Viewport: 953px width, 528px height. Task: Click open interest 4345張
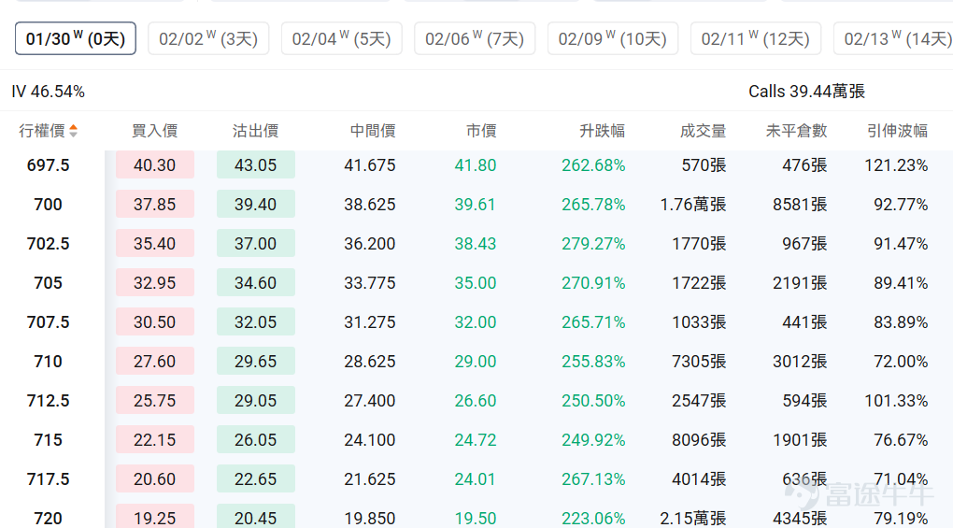[800, 519]
